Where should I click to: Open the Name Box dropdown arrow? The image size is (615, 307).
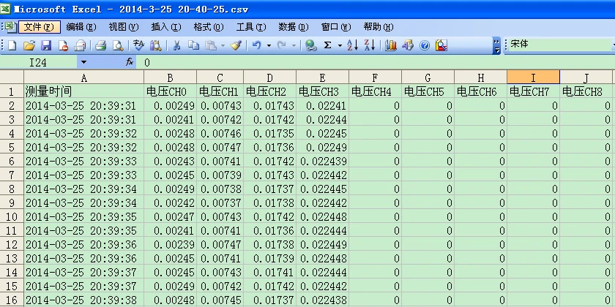83,62
